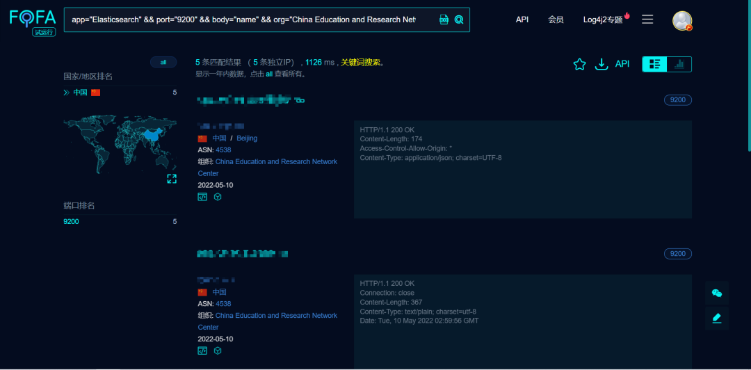Click the Content-Length: 367 header line
Screen dimensions: 751x370
click(x=391, y=302)
